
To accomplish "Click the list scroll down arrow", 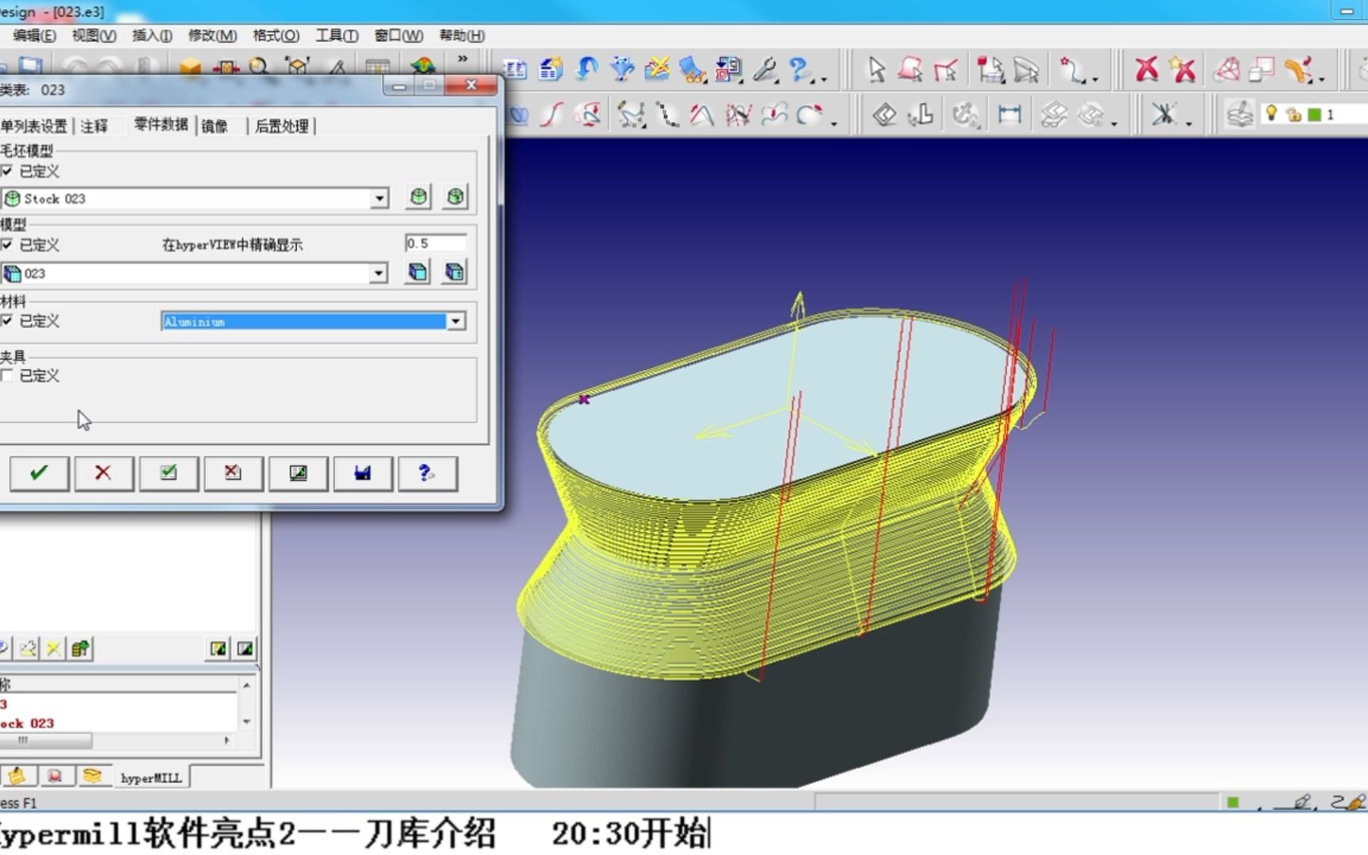I will (x=247, y=721).
